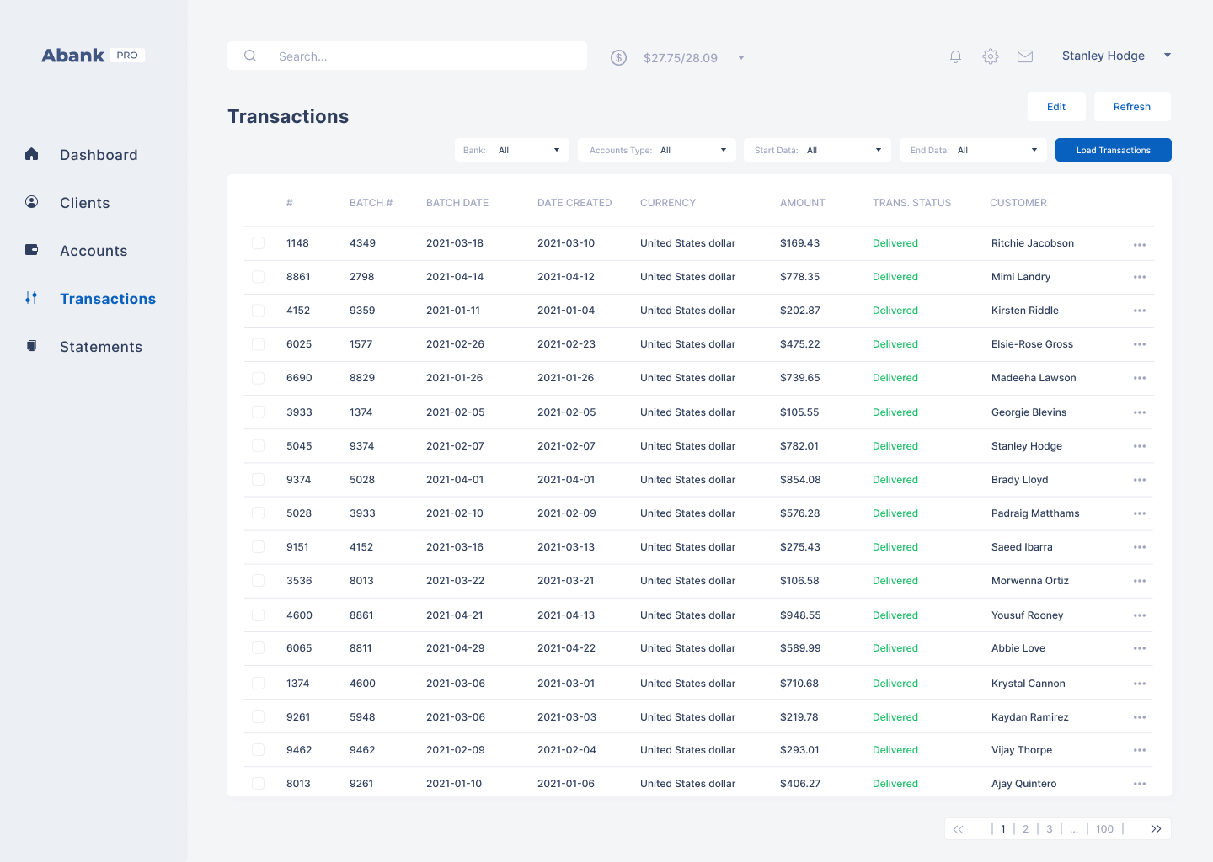
Task: Click Delivered status for transaction 8013
Action: coord(895,784)
